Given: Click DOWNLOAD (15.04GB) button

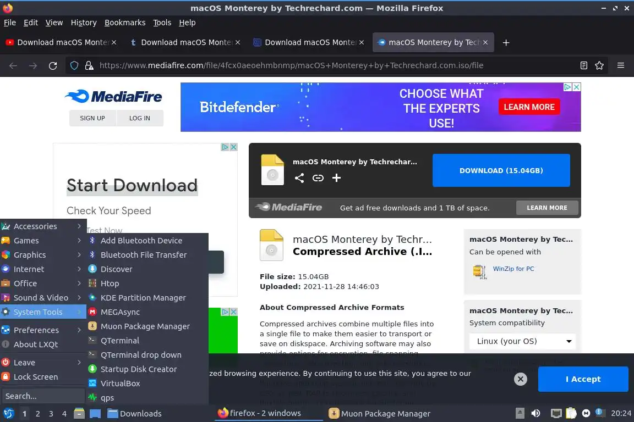Looking at the screenshot, I should coord(501,170).
